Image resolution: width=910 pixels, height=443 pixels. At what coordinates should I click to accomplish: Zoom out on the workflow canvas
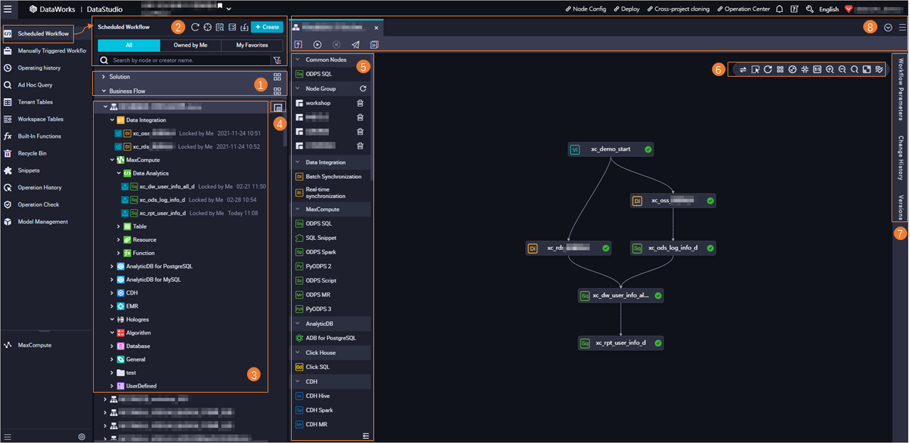842,70
